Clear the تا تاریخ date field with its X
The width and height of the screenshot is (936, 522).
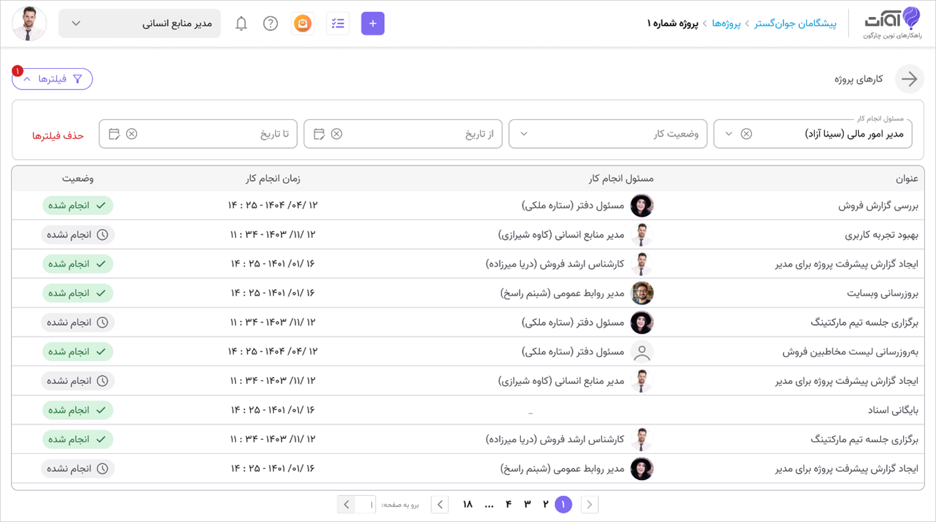(132, 133)
